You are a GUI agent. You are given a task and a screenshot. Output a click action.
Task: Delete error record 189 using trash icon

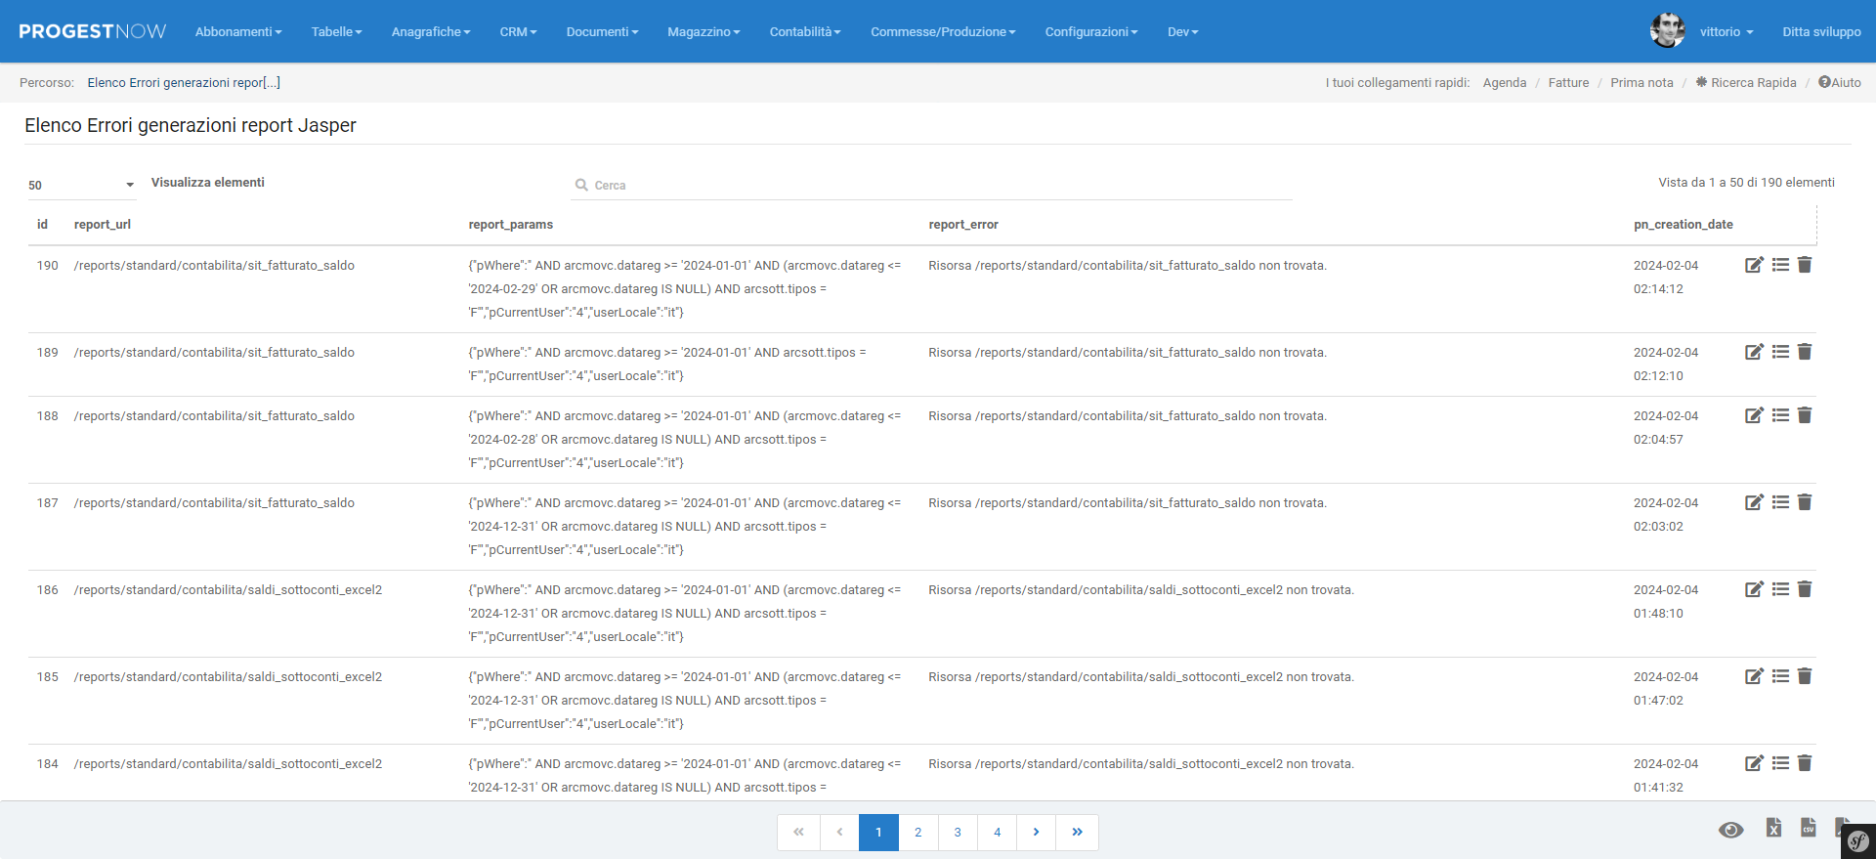tap(1805, 352)
